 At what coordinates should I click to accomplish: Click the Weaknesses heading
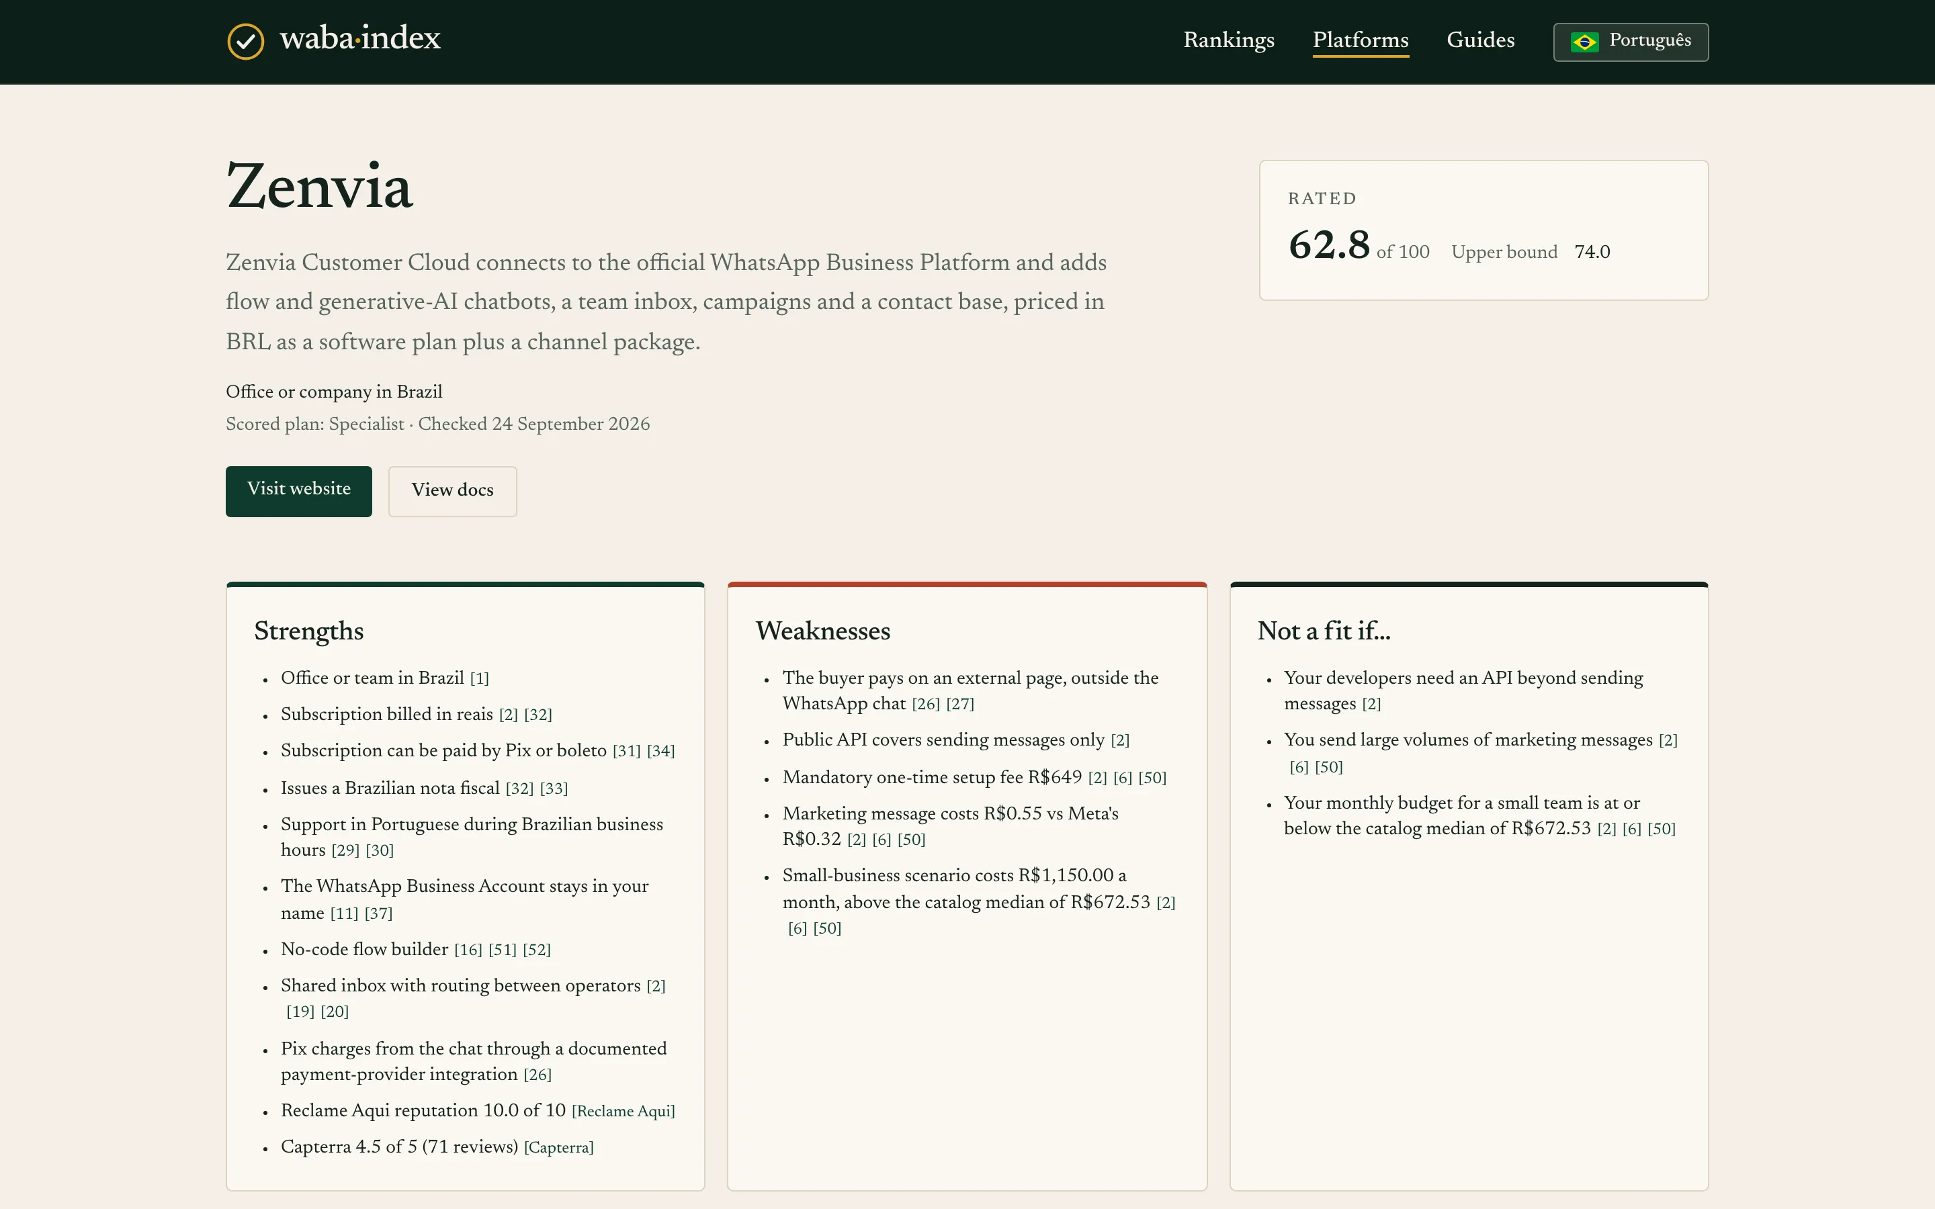[x=823, y=631]
